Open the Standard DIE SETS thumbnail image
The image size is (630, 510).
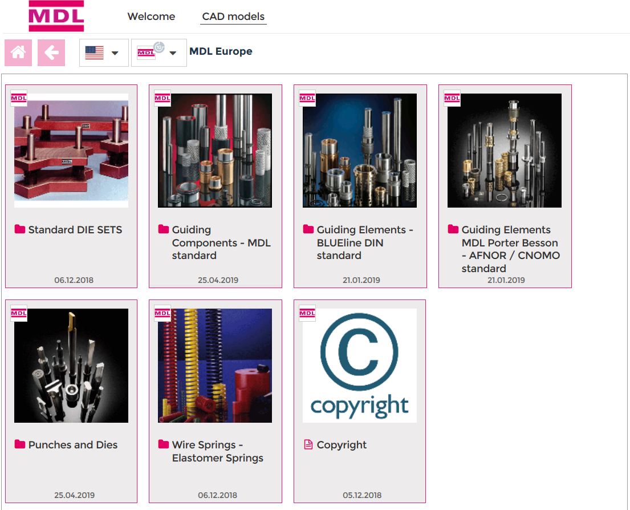click(x=71, y=151)
